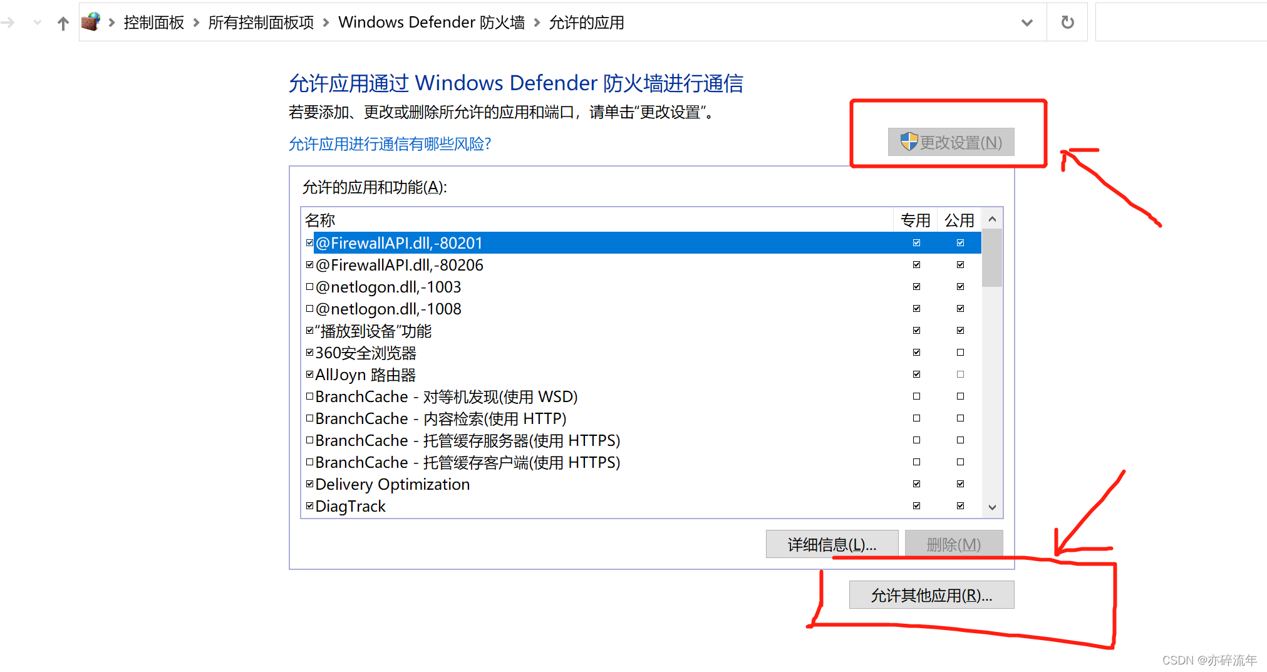This screenshot has width=1267, height=672.
Task: Toggle 专用 checkbox for 360安全浏览器
Action: [x=916, y=352]
